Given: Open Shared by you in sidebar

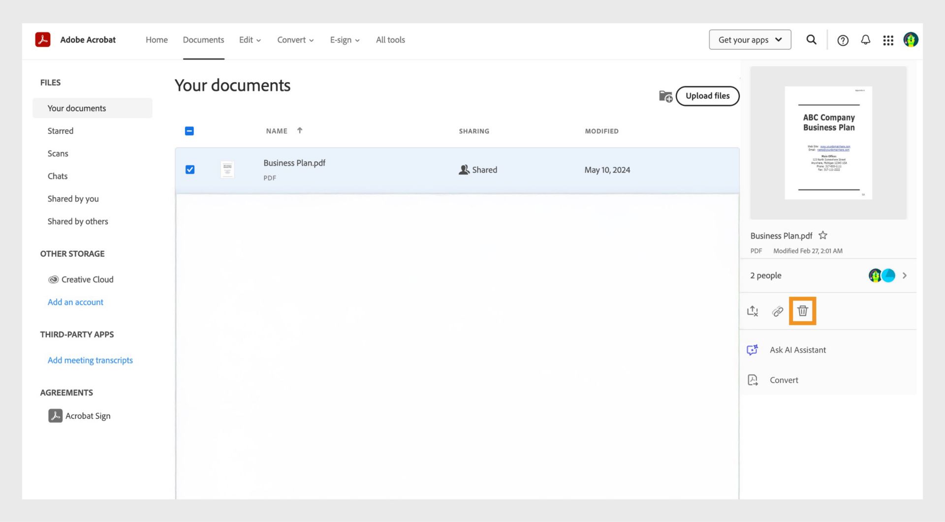Looking at the screenshot, I should tap(73, 199).
